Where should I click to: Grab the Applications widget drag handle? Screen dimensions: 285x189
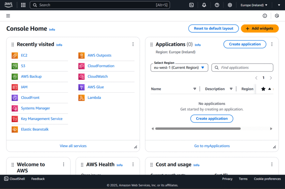pyautogui.click(x=151, y=44)
